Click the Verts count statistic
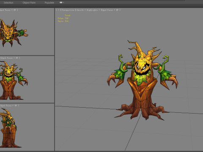 click(63, 21)
